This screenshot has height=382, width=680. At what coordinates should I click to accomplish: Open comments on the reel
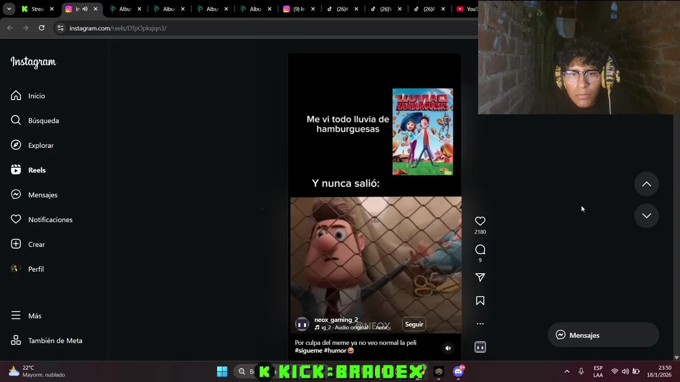[x=480, y=249]
